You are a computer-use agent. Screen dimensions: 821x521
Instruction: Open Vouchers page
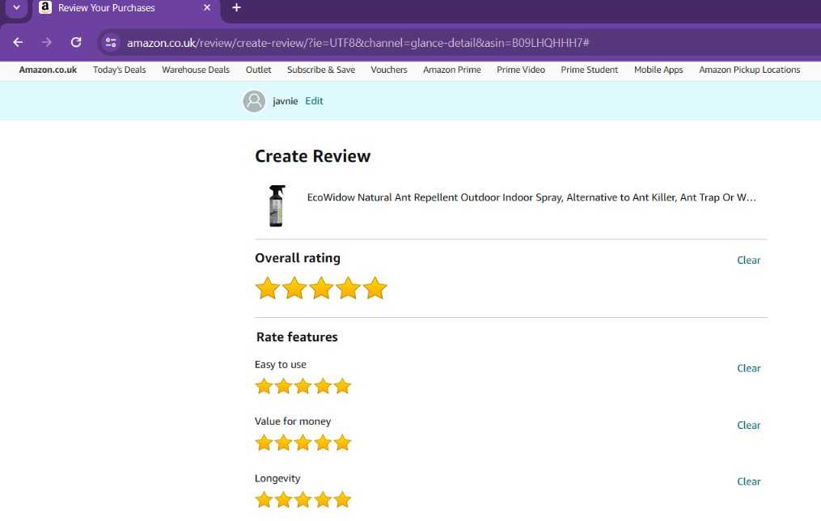click(x=389, y=70)
